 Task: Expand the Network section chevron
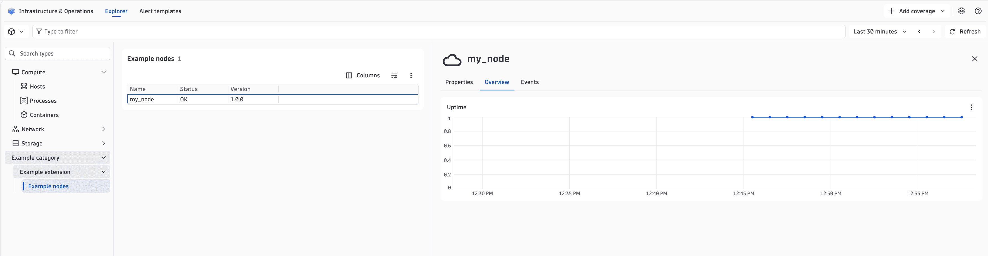[x=104, y=129]
